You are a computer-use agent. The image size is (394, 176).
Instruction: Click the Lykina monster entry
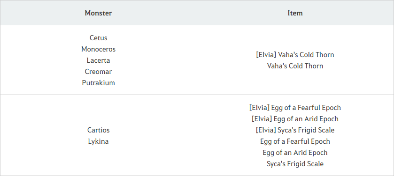(x=98, y=141)
